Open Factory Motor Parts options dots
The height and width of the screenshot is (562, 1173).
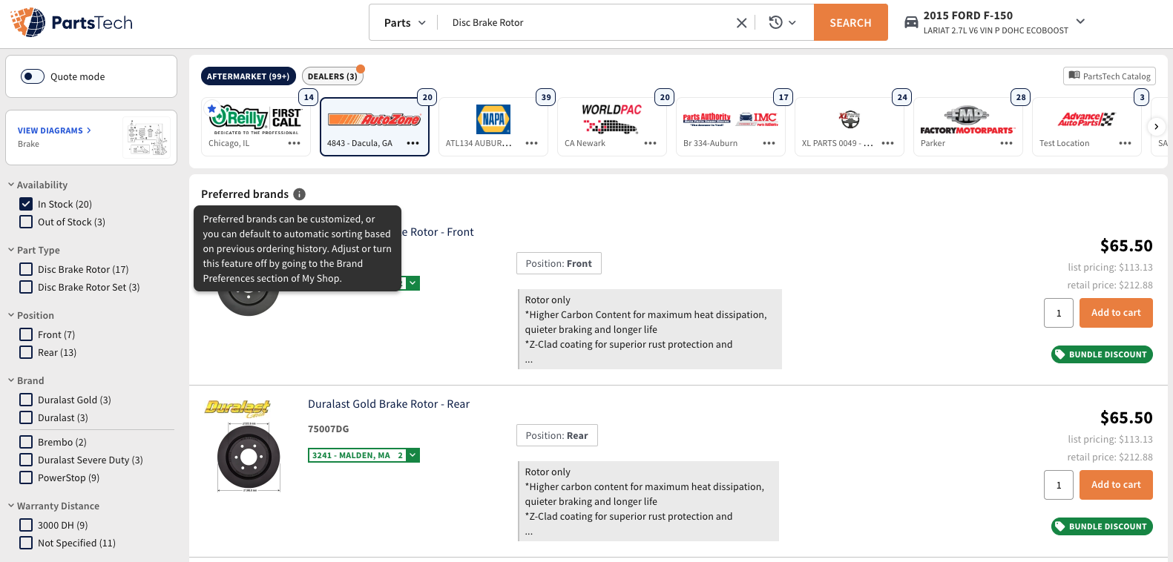pos(1007,143)
